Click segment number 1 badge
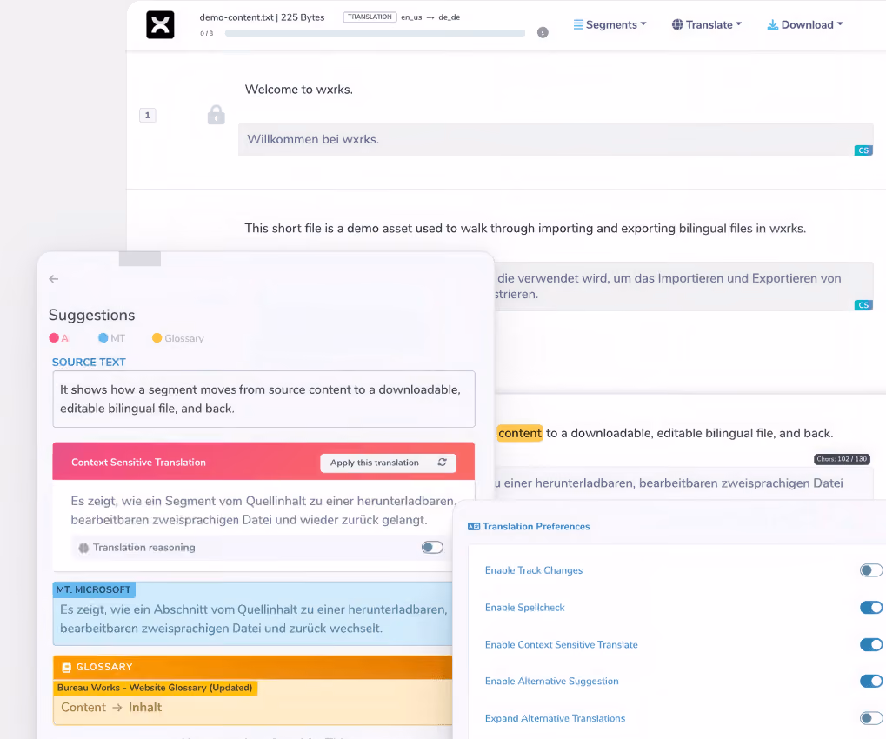 (x=148, y=116)
